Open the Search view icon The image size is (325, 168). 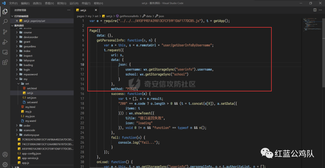tap(5, 22)
